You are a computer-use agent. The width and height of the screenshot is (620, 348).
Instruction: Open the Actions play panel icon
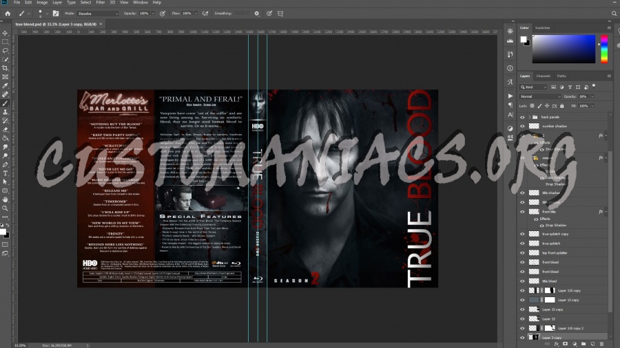pos(510,96)
